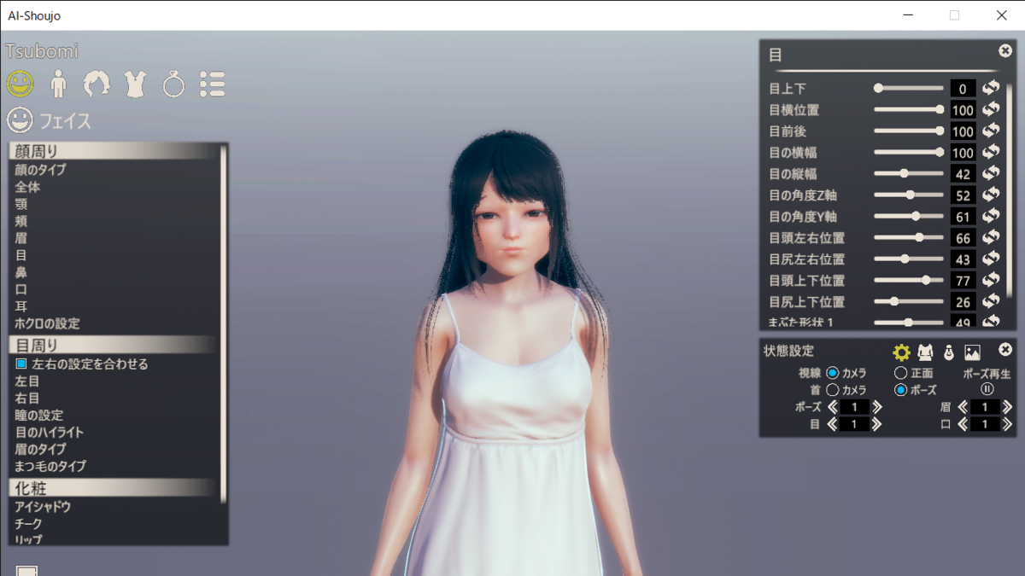Open the Clothing category icon
The width and height of the screenshot is (1025, 576).
pyautogui.click(x=135, y=84)
